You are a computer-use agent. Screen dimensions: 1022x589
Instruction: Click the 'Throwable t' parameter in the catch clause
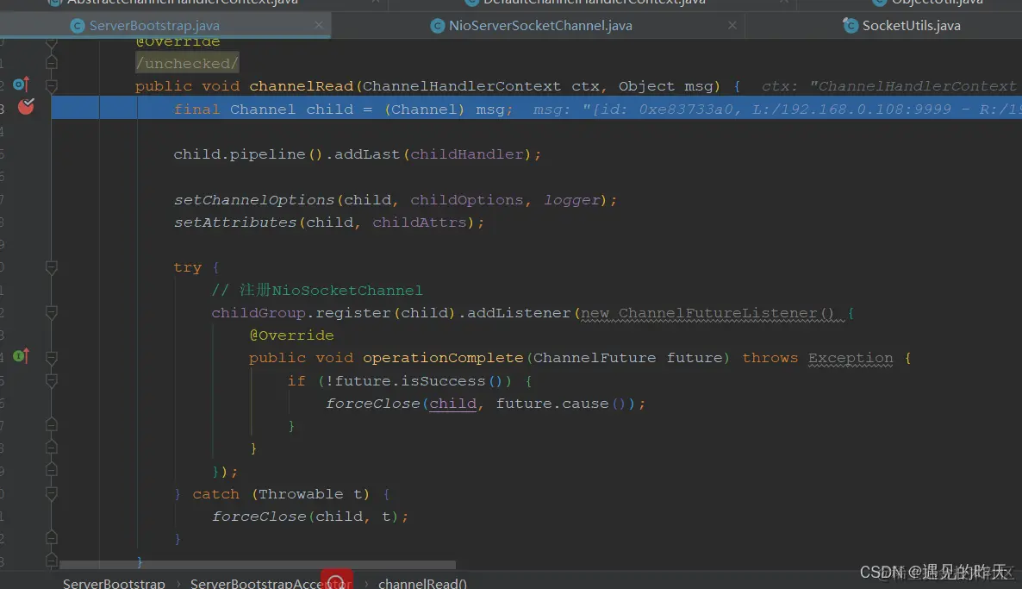pyautogui.click(x=310, y=494)
